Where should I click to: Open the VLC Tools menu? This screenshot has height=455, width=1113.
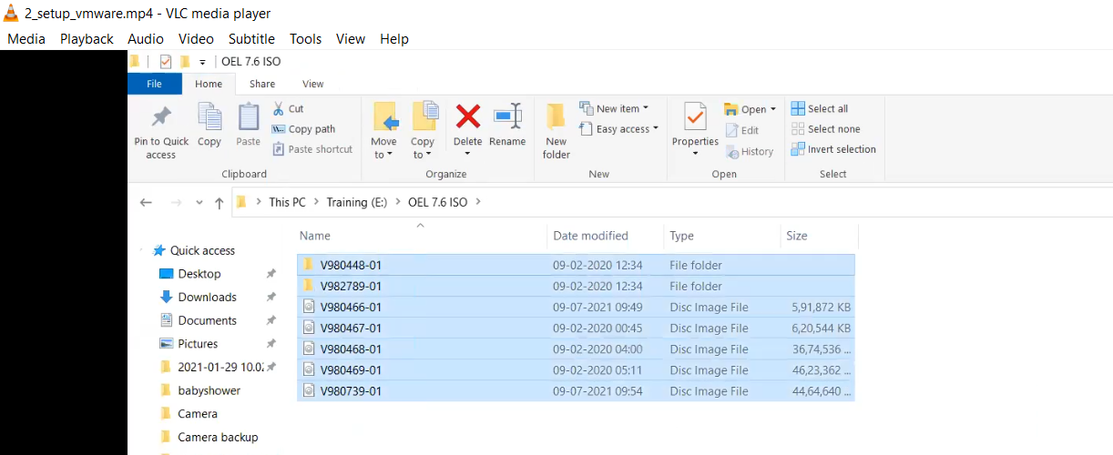(x=306, y=39)
